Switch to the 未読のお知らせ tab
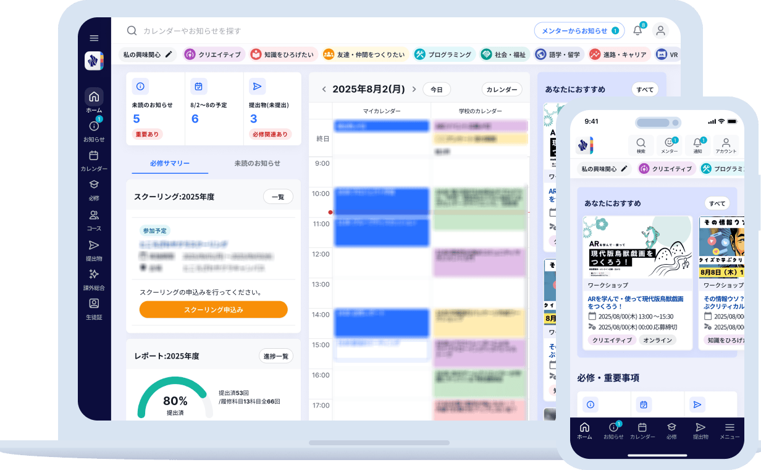Screen dimensions: 761x470 [257, 163]
